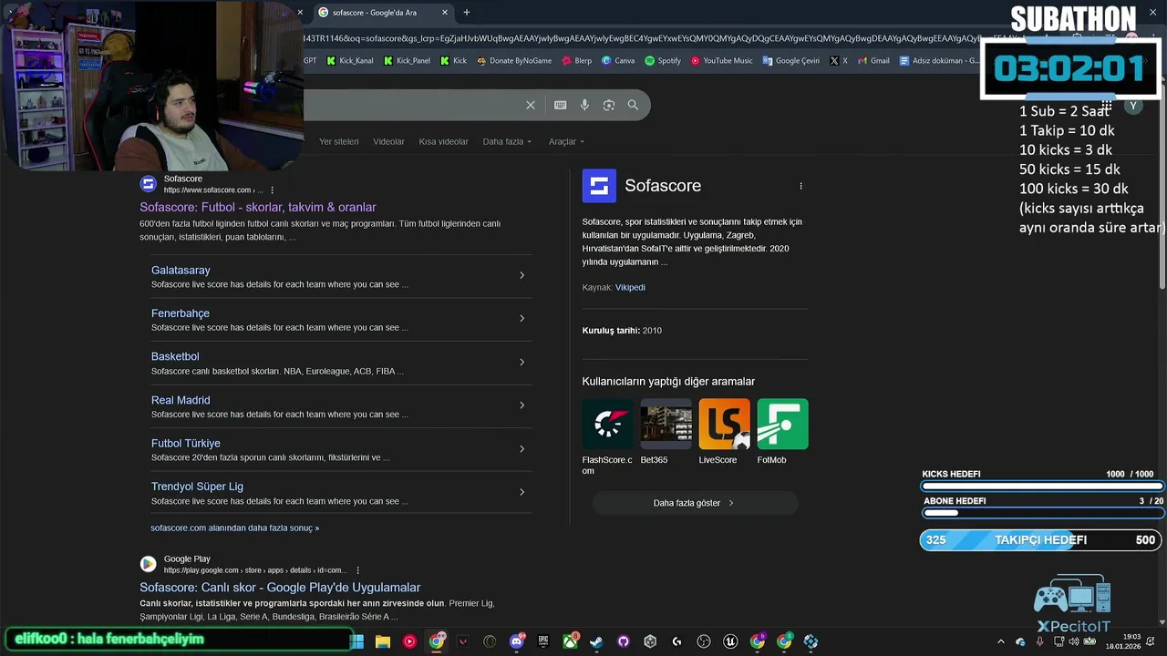Image resolution: width=1167 pixels, height=656 pixels.
Task: Switch to Kısa videolar search tab
Action: (443, 142)
